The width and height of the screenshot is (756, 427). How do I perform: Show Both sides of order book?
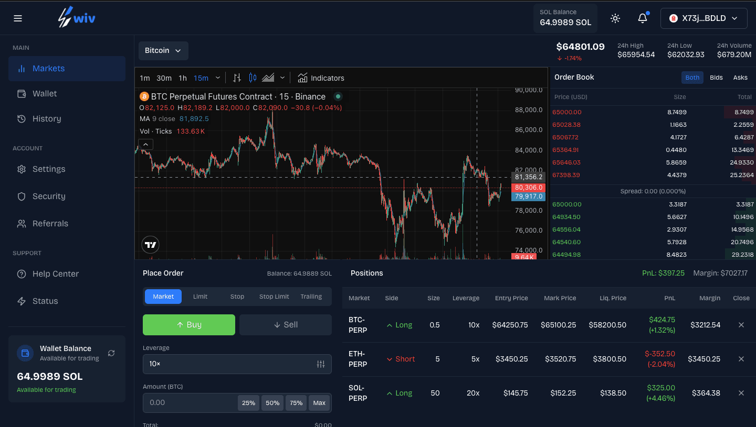click(692, 78)
